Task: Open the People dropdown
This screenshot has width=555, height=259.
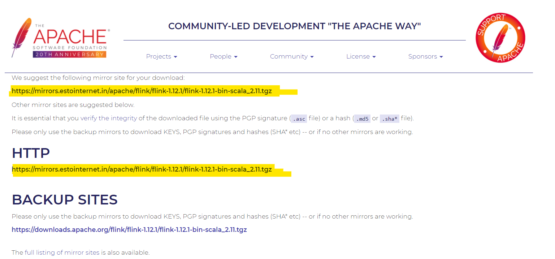Action: click(x=224, y=56)
